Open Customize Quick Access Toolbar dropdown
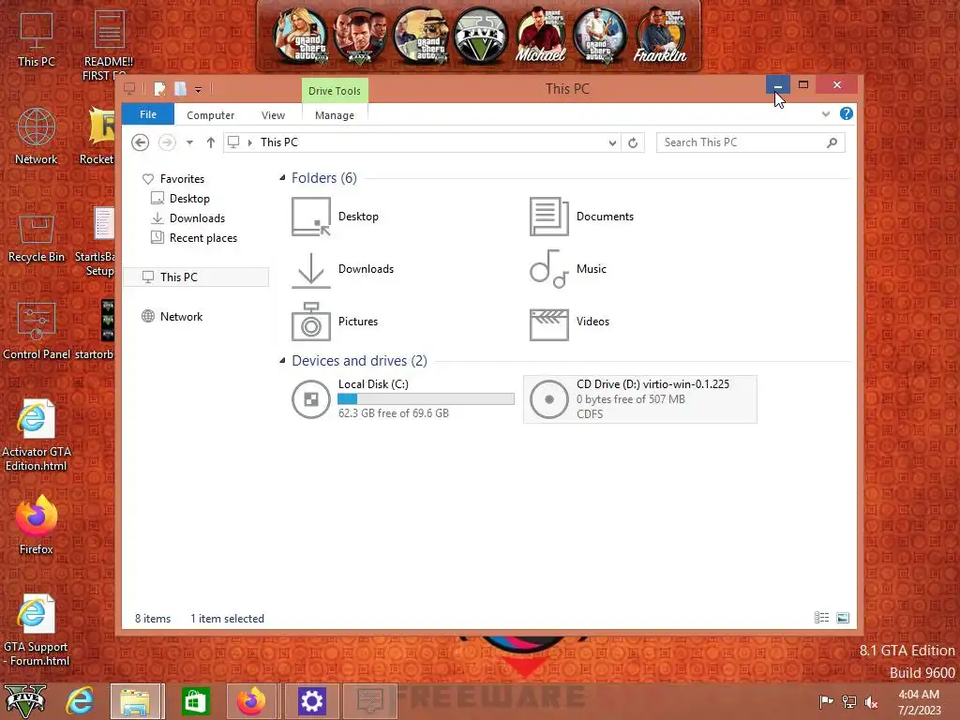 click(x=199, y=90)
